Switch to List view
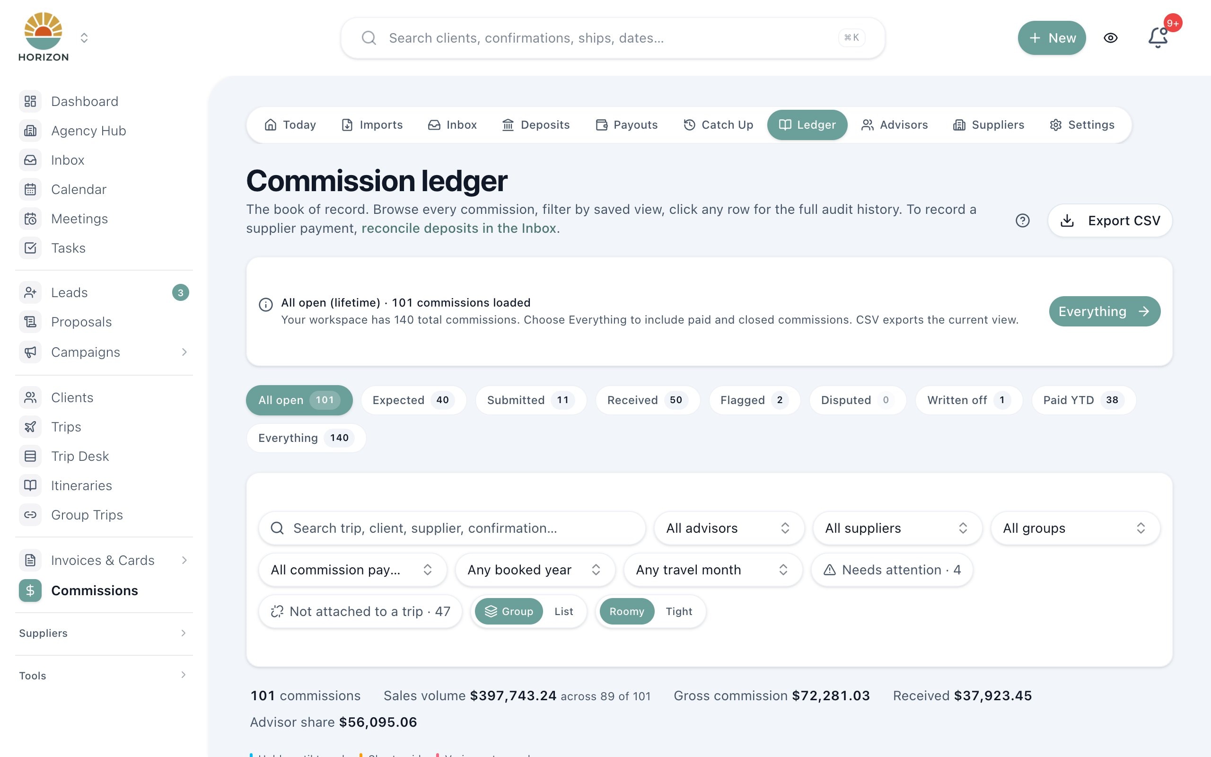This screenshot has width=1211, height=757. 563,611
